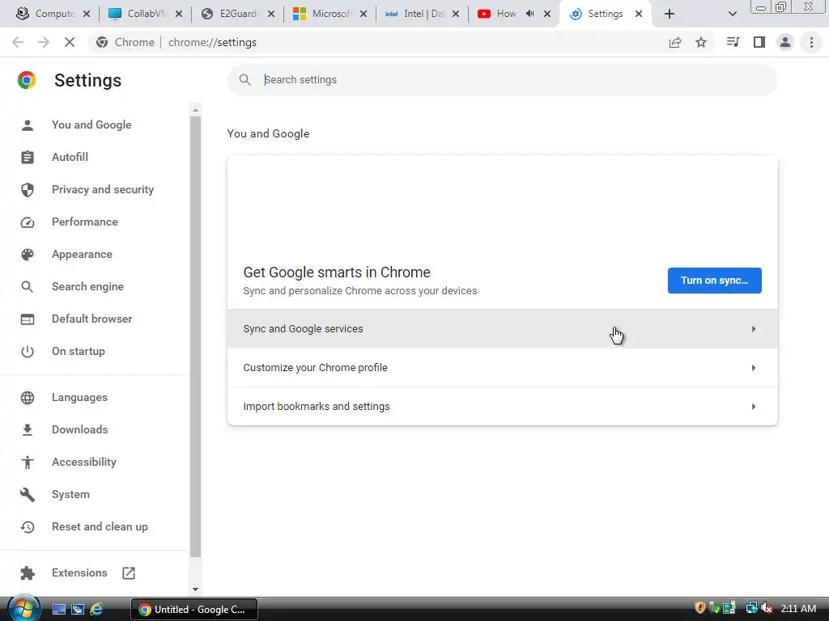Image resolution: width=829 pixels, height=621 pixels.
Task: Open Extensions page link
Action: [x=79, y=572]
